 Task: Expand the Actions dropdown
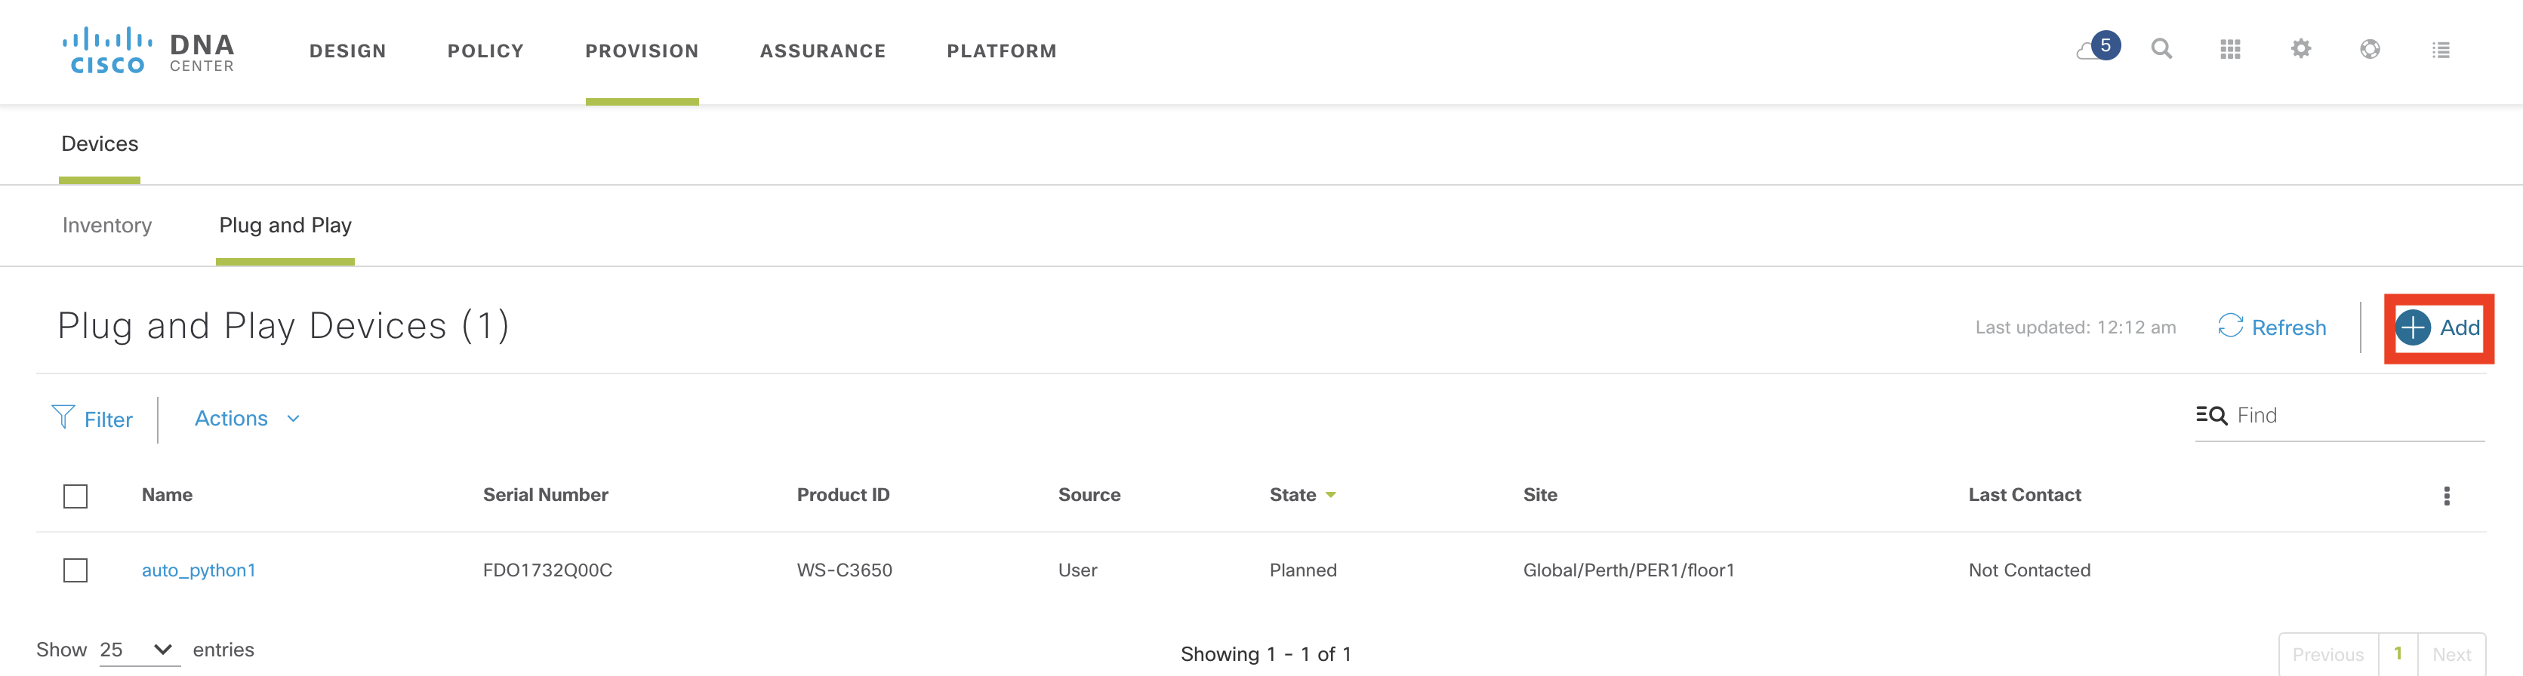247,419
